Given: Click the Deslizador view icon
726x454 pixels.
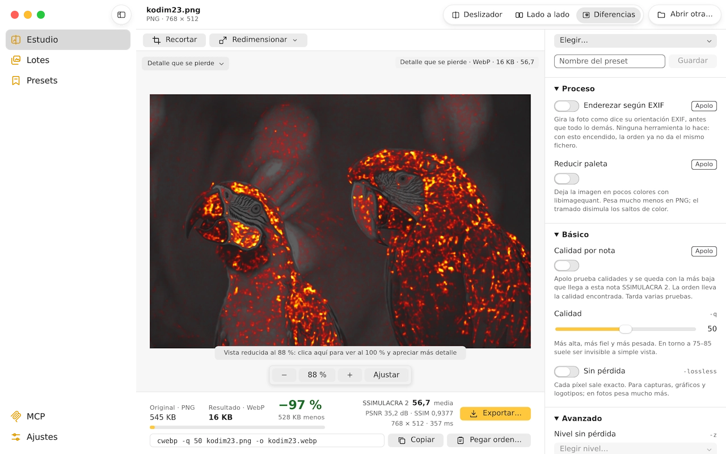Looking at the screenshot, I should 455,15.
